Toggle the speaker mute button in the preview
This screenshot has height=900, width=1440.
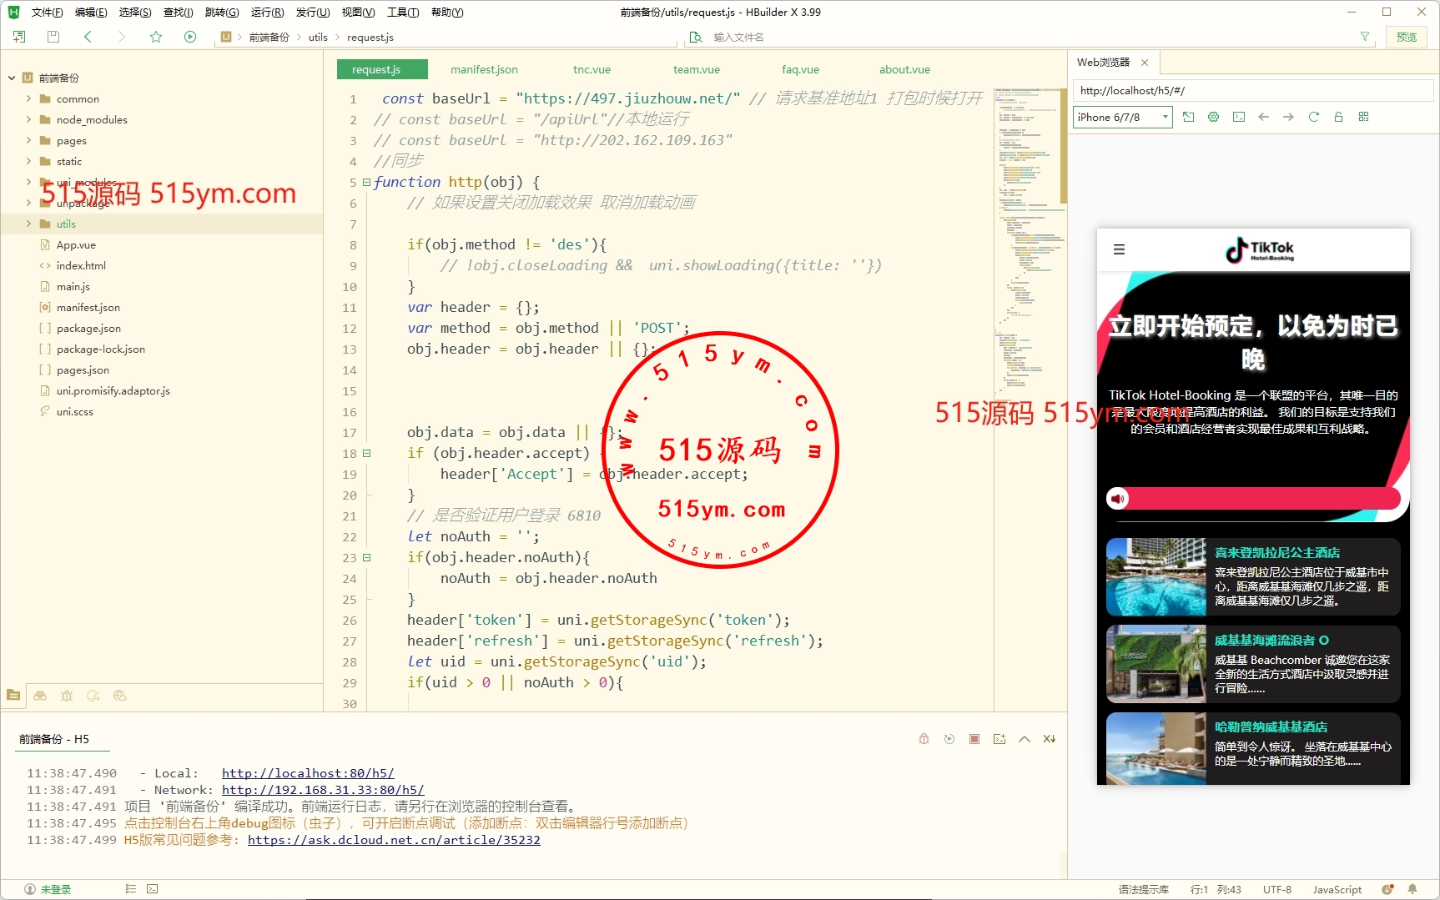(1117, 498)
